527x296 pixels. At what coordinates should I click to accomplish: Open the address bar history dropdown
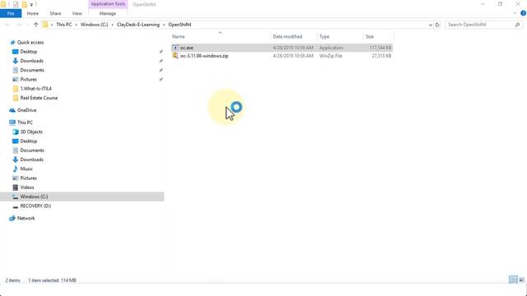click(430, 25)
